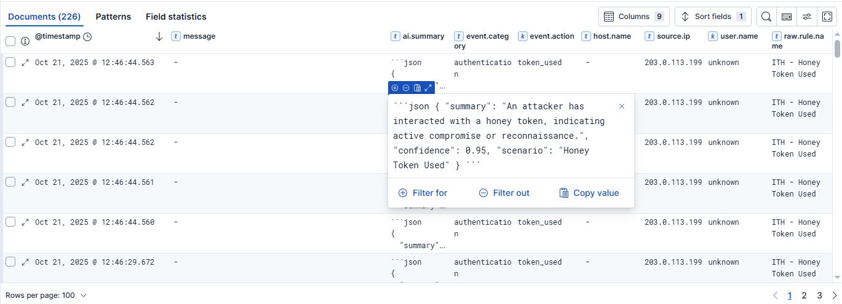Open the Sort fields dropdown
The image size is (842, 304).
pos(713,17)
